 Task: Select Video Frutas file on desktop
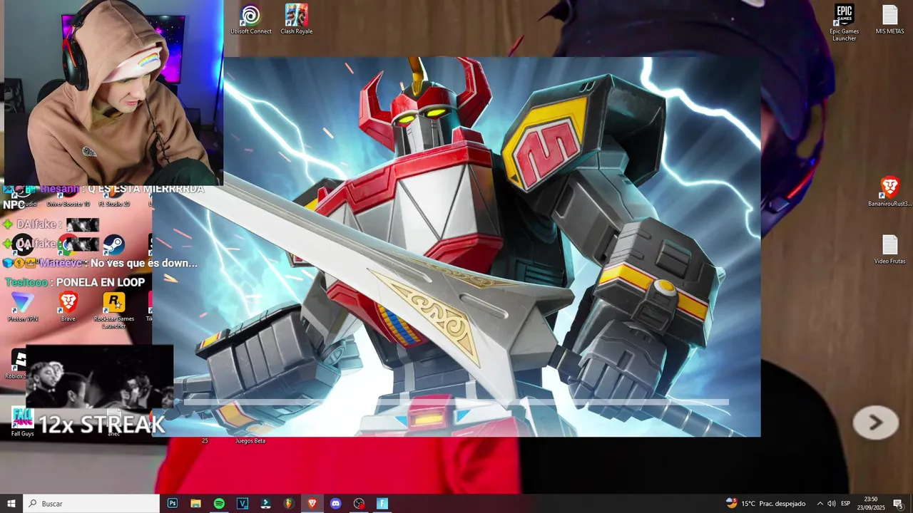tap(889, 249)
